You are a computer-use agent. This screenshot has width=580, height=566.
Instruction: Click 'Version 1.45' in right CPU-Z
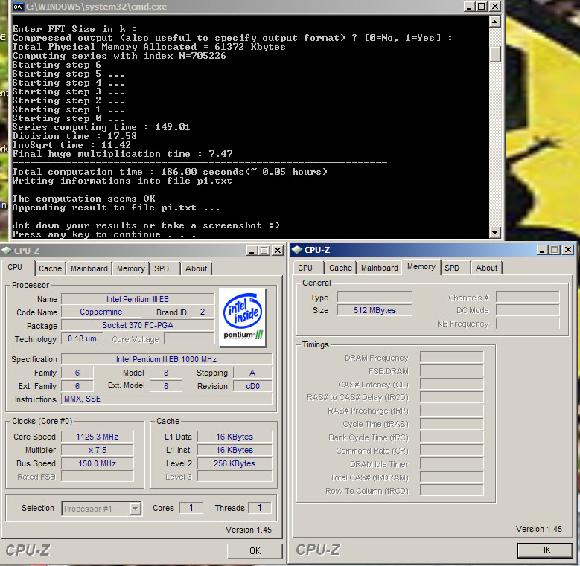[539, 529]
